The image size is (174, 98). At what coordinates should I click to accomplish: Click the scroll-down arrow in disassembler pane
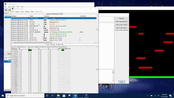97,42
